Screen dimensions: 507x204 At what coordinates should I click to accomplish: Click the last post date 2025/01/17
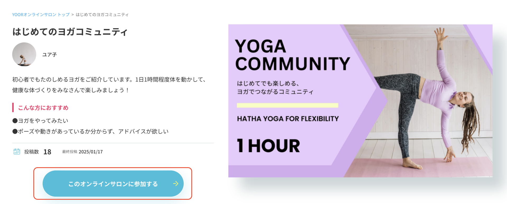(91, 152)
